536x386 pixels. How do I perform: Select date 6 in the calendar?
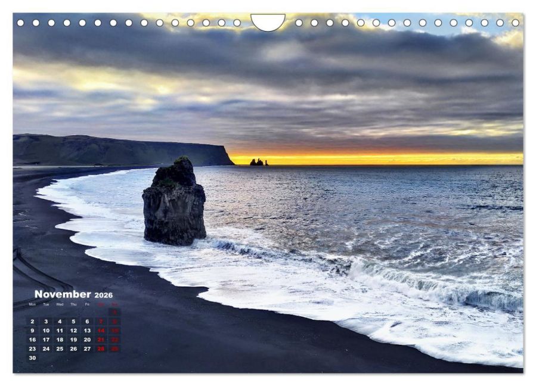coord(87,322)
